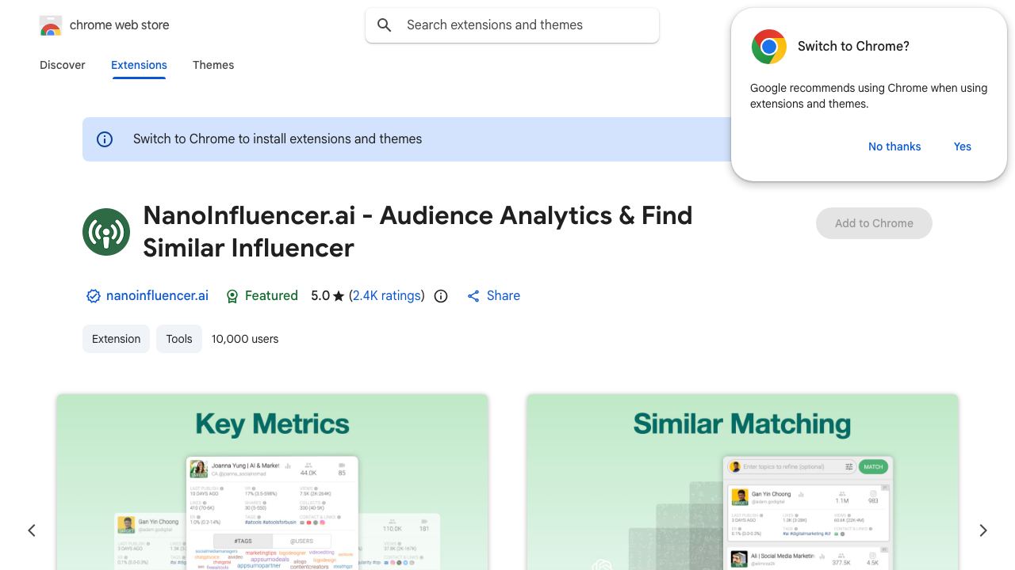Click No thanks in Chrome popup
This screenshot has height=570, width=1015.
[x=894, y=146]
